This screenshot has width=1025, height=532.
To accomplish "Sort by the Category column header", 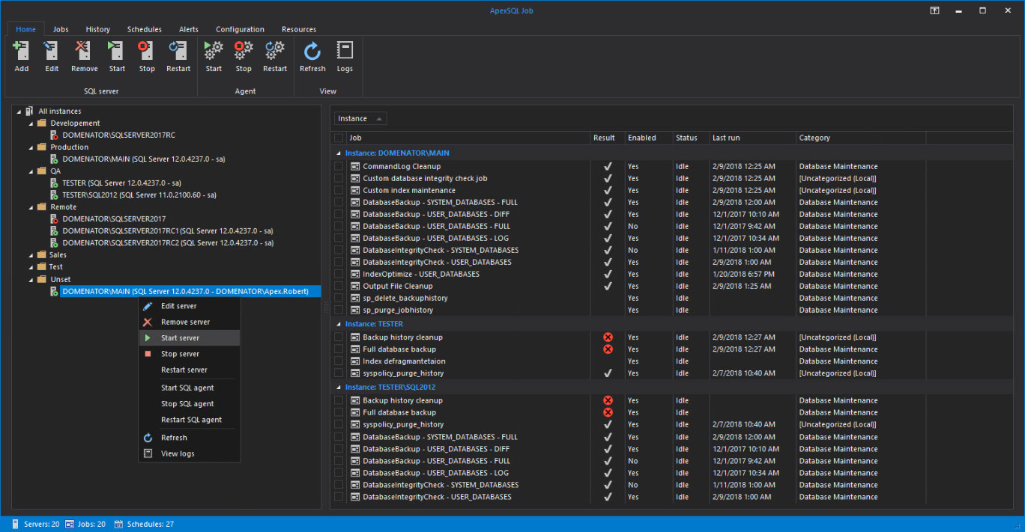I will click(861, 138).
